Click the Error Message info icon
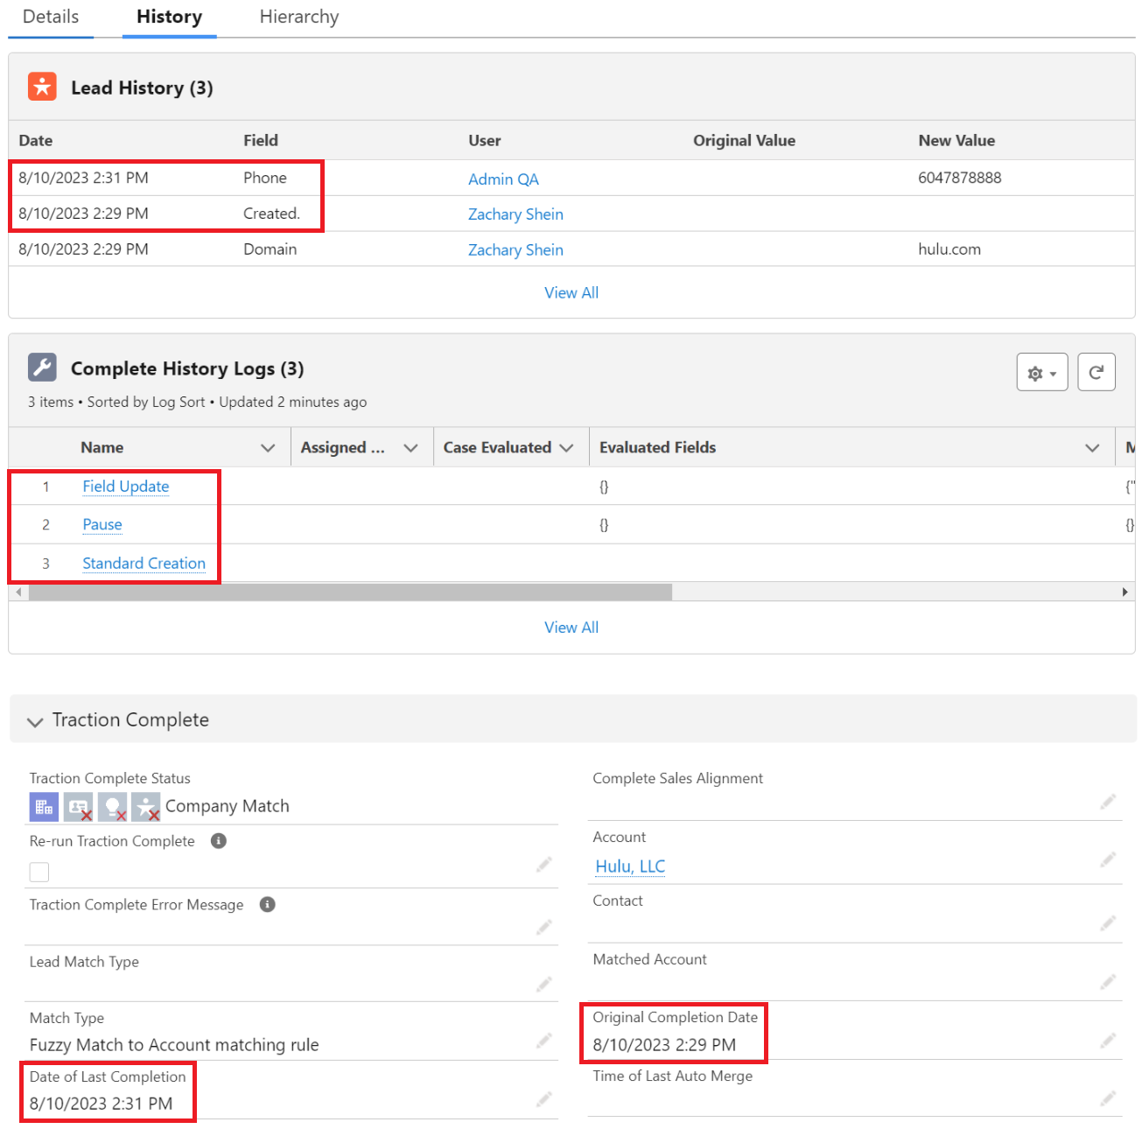 268,905
